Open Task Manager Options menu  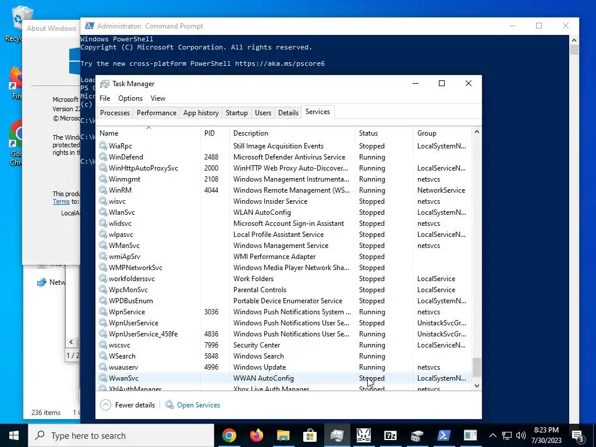[x=130, y=98]
